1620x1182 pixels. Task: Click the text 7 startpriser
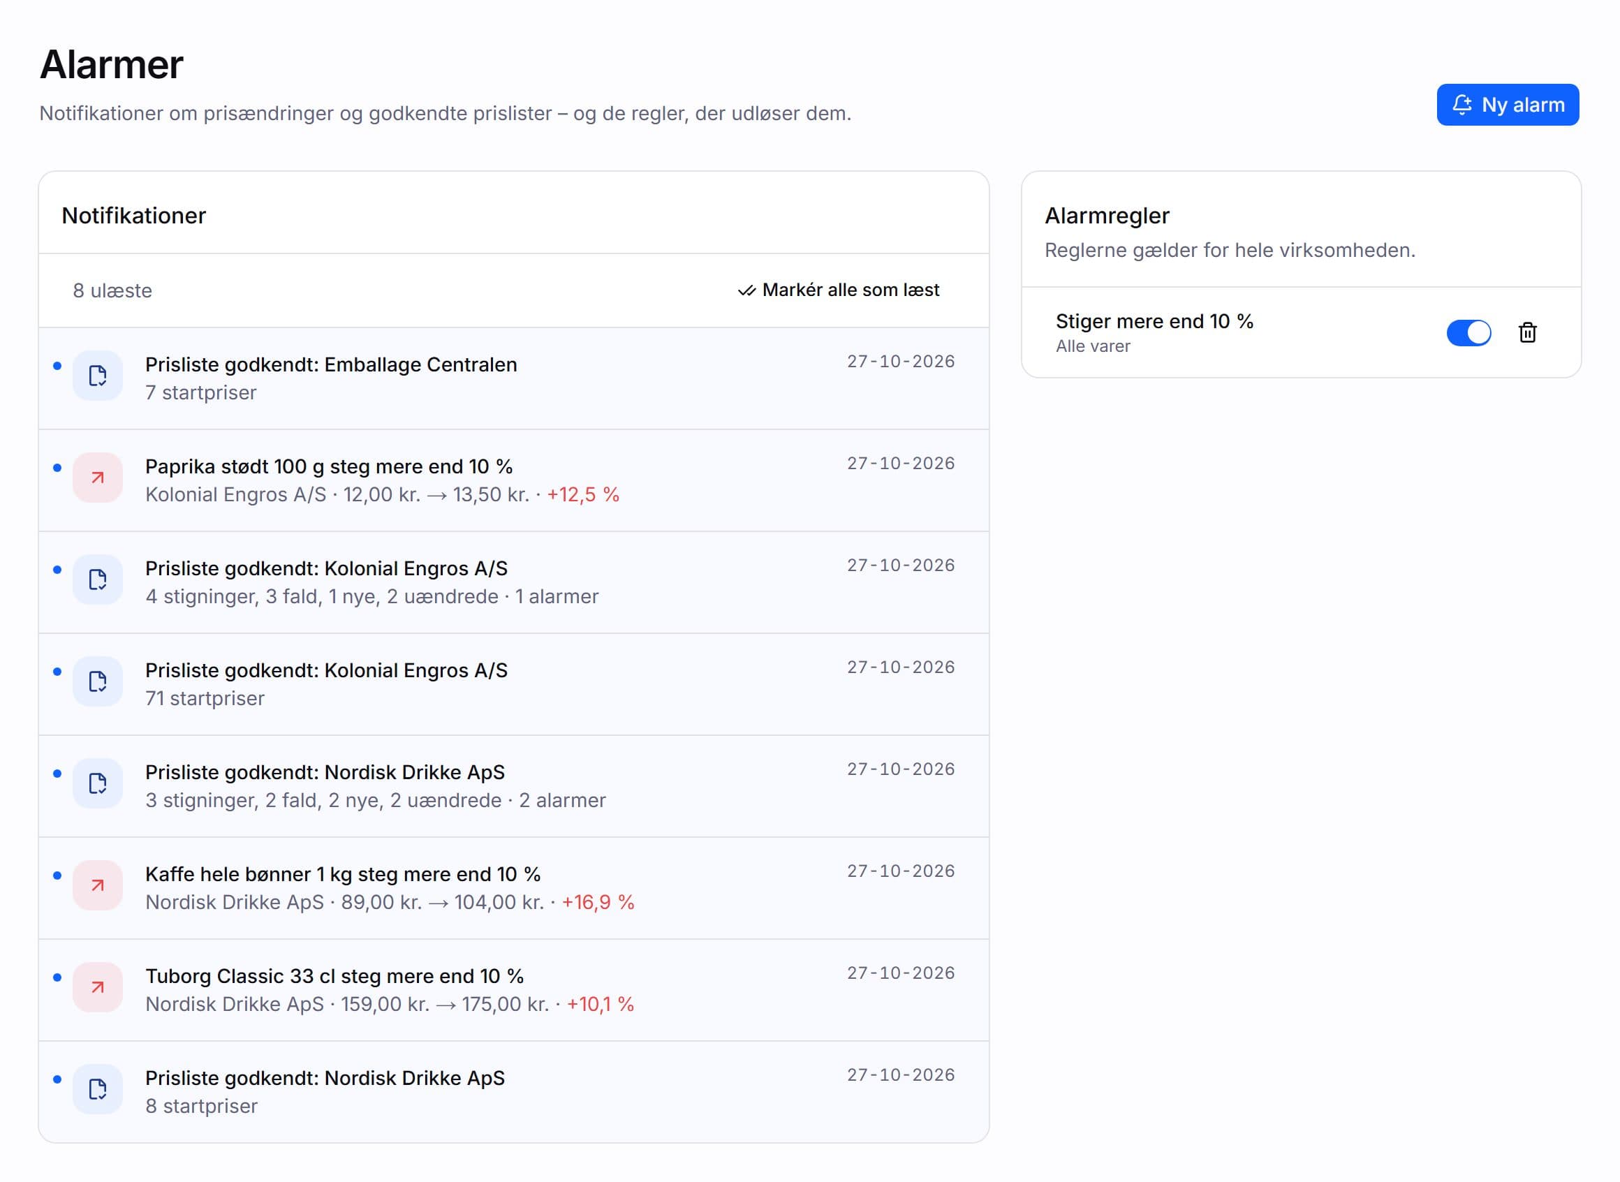click(201, 393)
